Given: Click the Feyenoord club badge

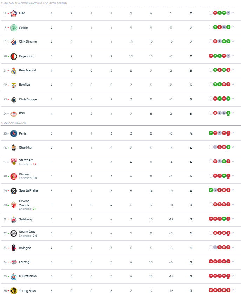Looking at the screenshot, I should pyautogui.click(x=14, y=56).
